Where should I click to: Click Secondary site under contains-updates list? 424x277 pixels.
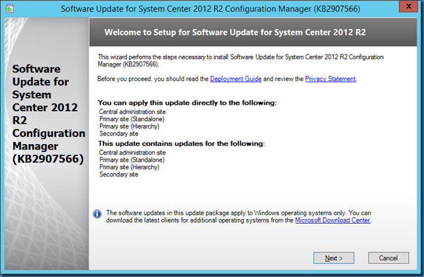118,174
